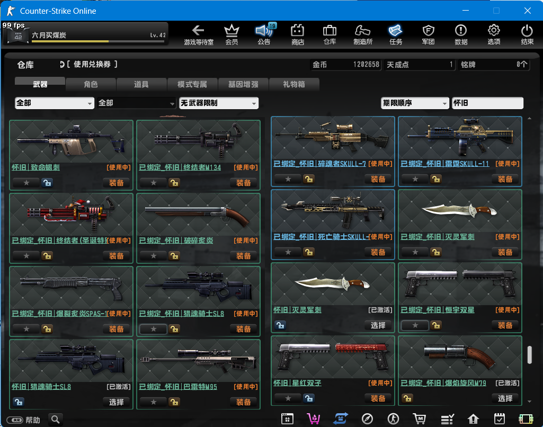Click 选择 for 已绑定 爆焰旋风M79

pyautogui.click(x=505, y=398)
